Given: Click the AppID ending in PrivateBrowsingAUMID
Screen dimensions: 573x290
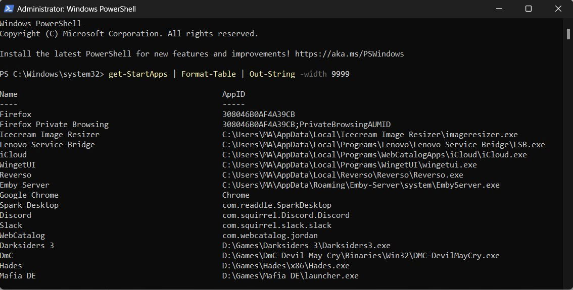Looking at the screenshot, I should click(x=307, y=125).
